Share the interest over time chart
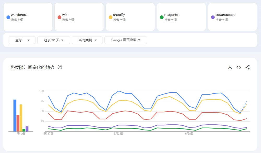Screen dimensions: 261x153 tap(247, 67)
